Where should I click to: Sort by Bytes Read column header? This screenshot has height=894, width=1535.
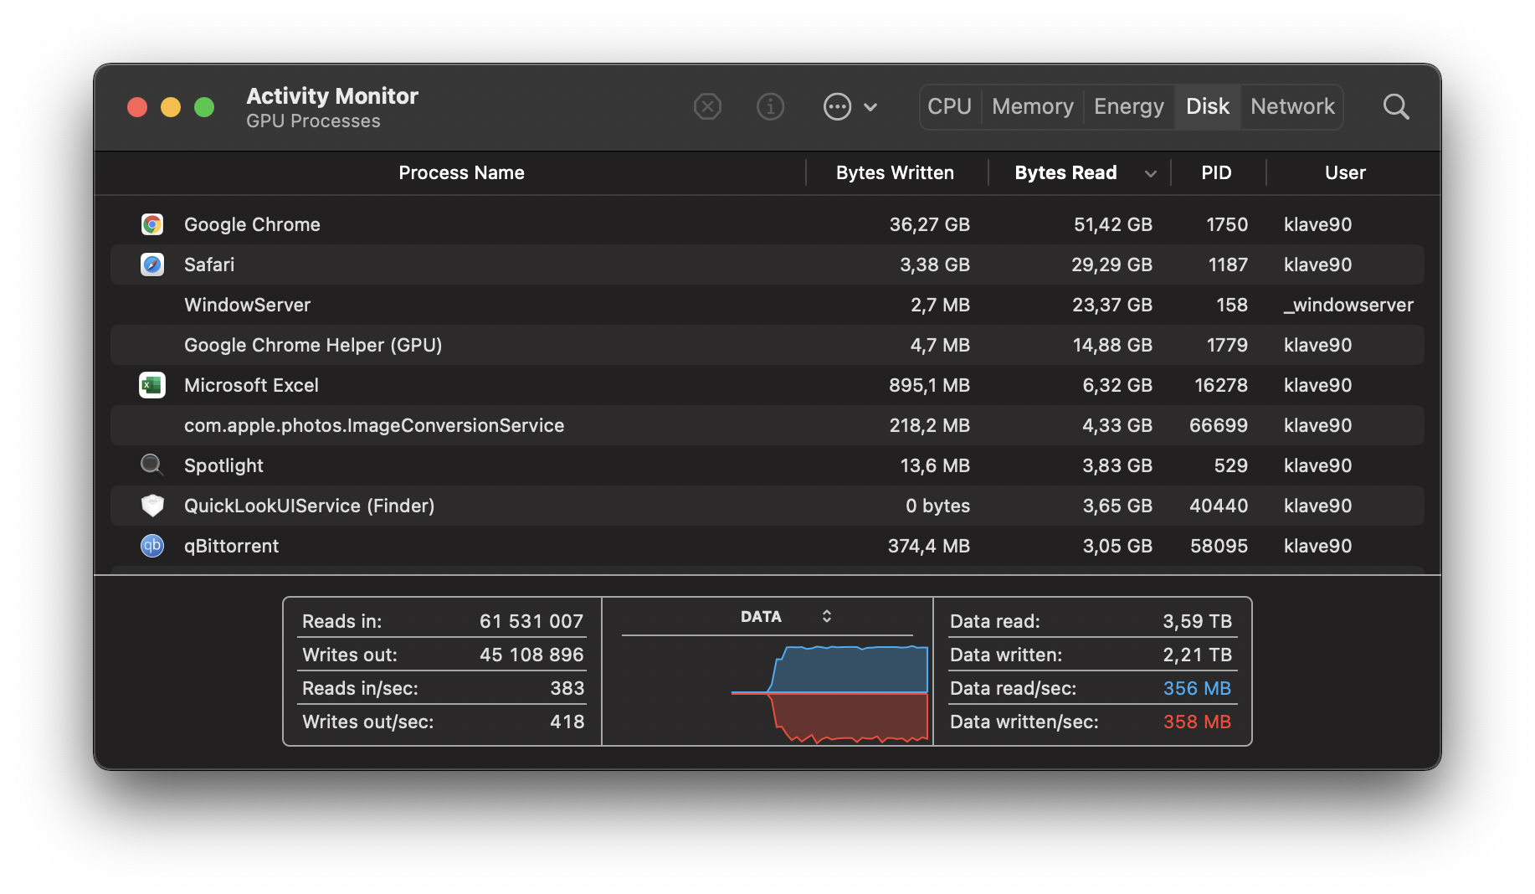tap(1065, 173)
